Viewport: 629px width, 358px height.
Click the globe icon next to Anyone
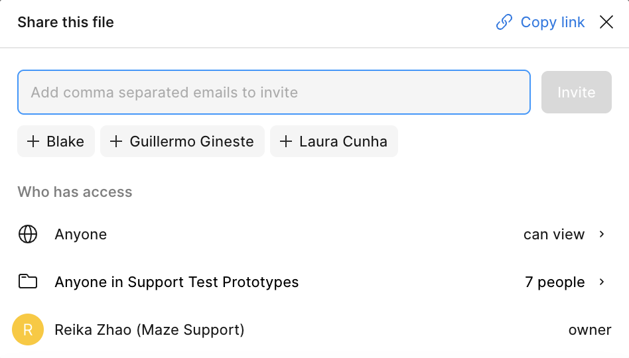[28, 234]
